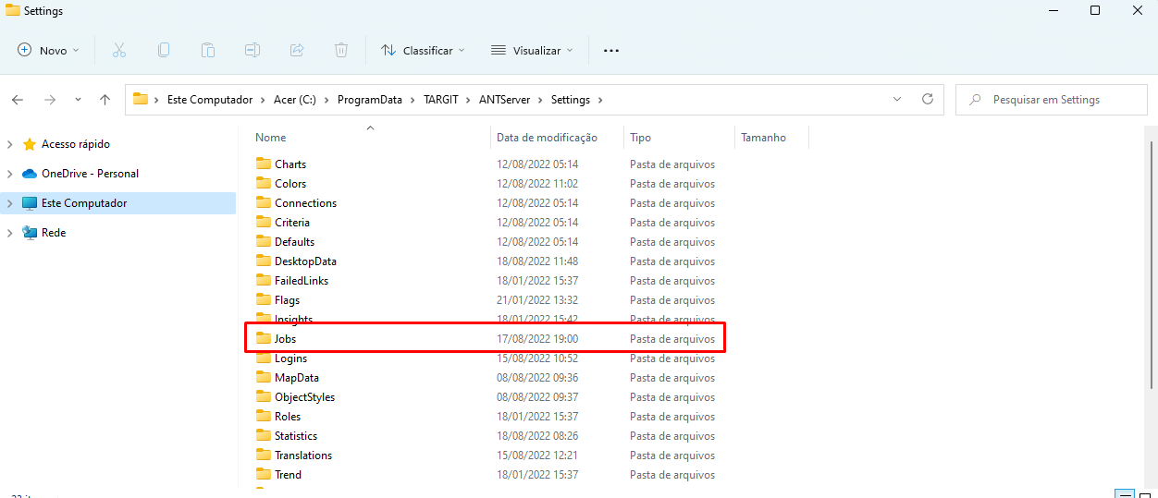Screen dimensions: 1158x498
Task: Go forward with the right arrow
Action: (x=50, y=100)
